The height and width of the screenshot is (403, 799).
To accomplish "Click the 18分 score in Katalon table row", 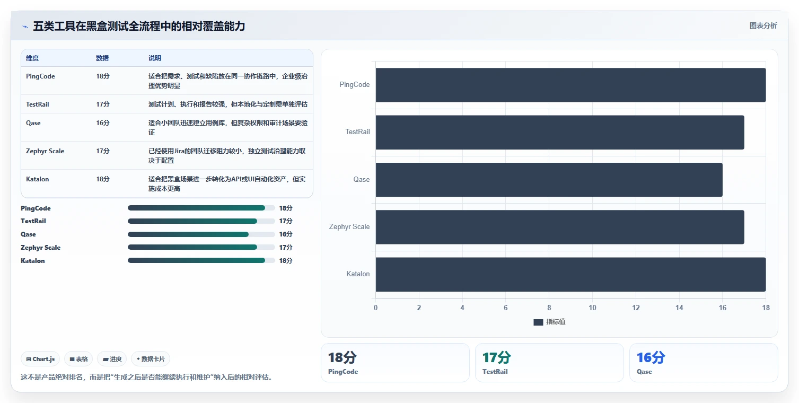I will pyautogui.click(x=103, y=179).
